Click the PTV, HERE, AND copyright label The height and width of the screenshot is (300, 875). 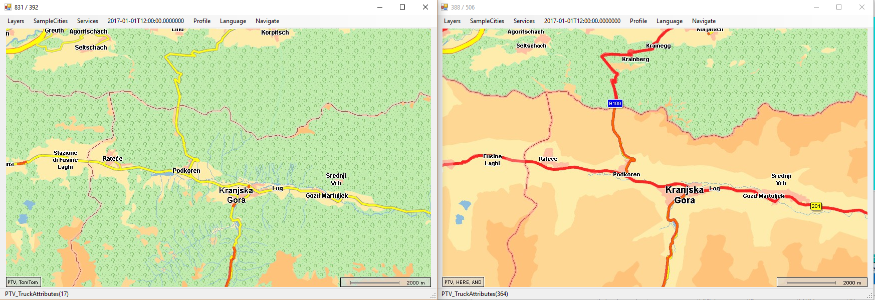click(463, 282)
